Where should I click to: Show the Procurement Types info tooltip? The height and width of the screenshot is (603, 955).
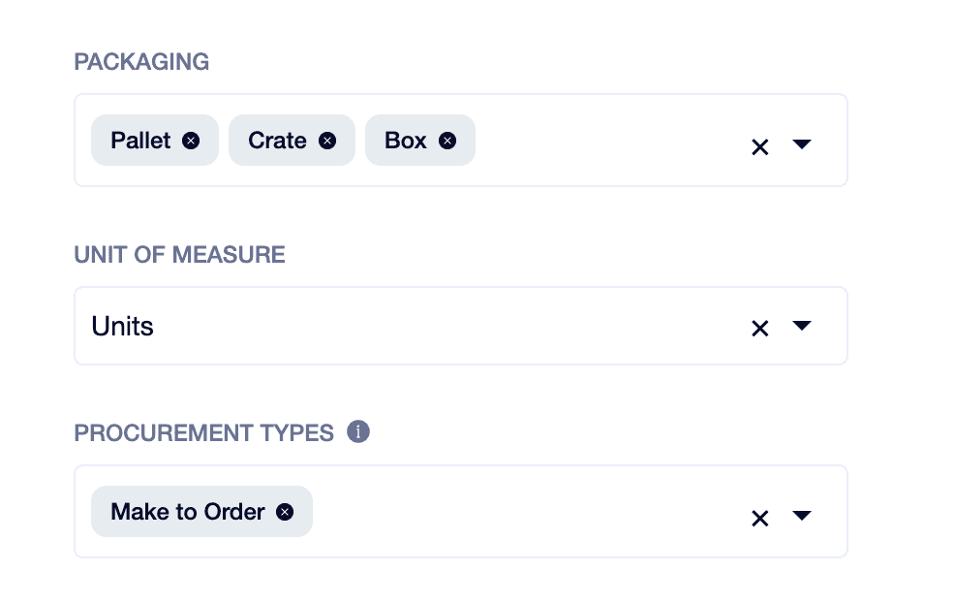click(x=358, y=431)
